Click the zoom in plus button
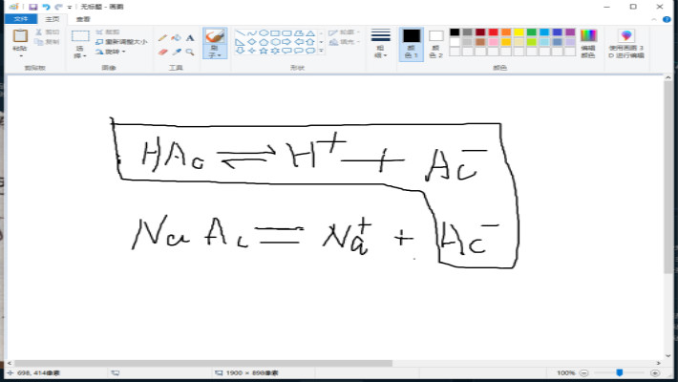The height and width of the screenshot is (382, 678). [657, 372]
